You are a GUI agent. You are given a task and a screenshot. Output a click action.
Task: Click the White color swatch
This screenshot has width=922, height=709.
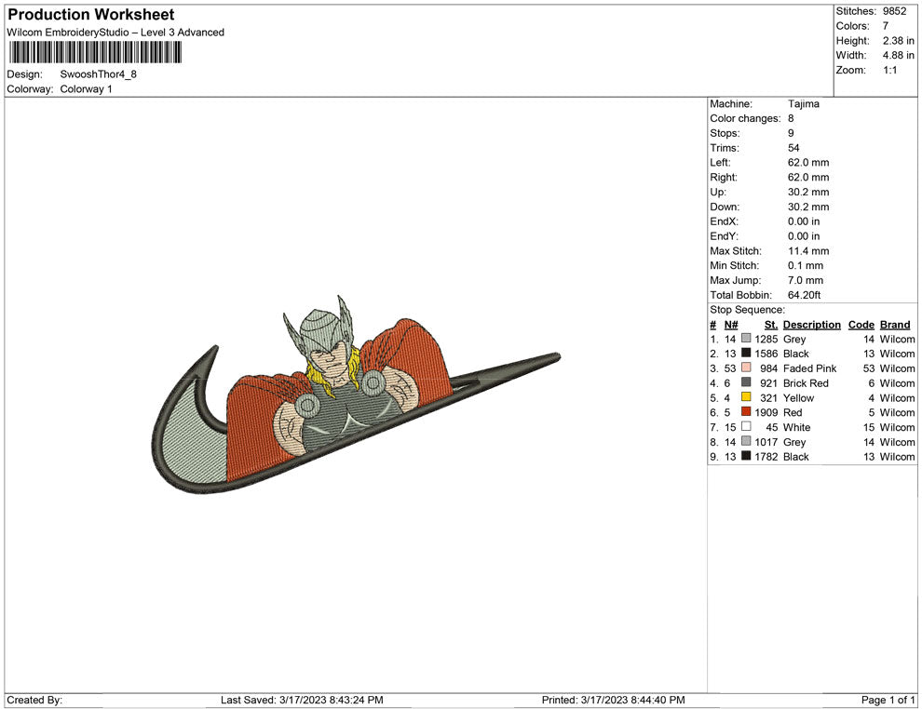[x=746, y=426]
